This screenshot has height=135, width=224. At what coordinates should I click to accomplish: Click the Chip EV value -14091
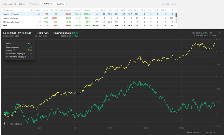coord(54,18)
